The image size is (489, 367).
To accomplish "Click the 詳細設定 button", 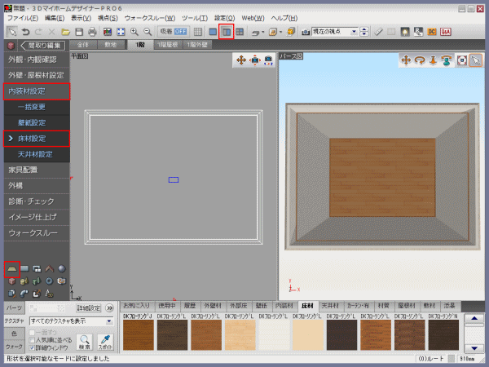I will tap(89, 308).
